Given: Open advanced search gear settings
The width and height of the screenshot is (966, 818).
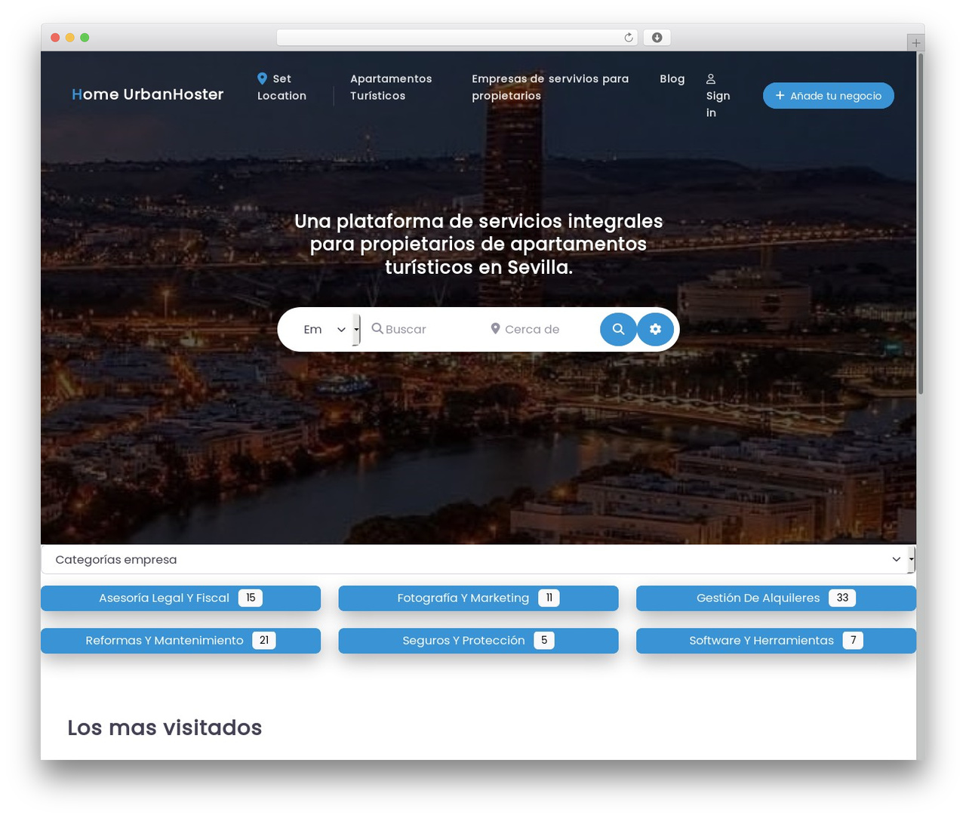Looking at the screenshot, I should [x=655, y=329].
